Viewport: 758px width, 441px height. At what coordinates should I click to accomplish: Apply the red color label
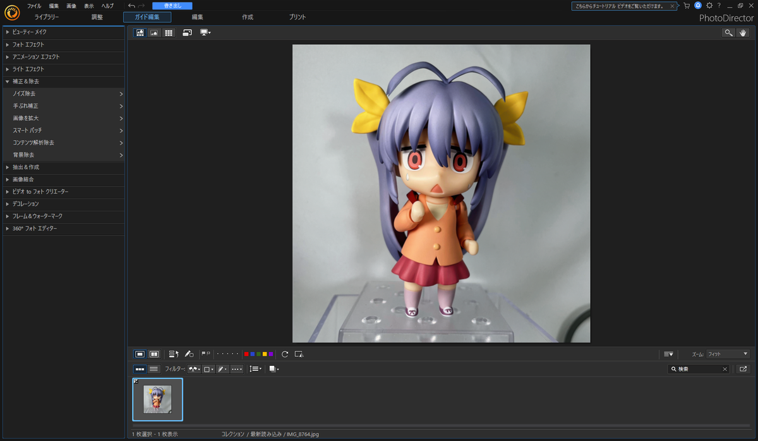tap(246, 354)
